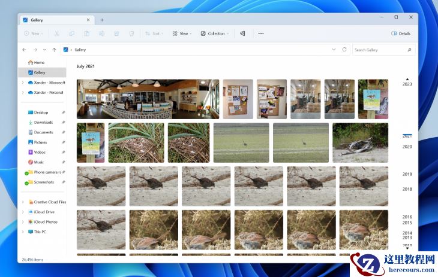Toggle the Details pane button

tap(401, 34)
